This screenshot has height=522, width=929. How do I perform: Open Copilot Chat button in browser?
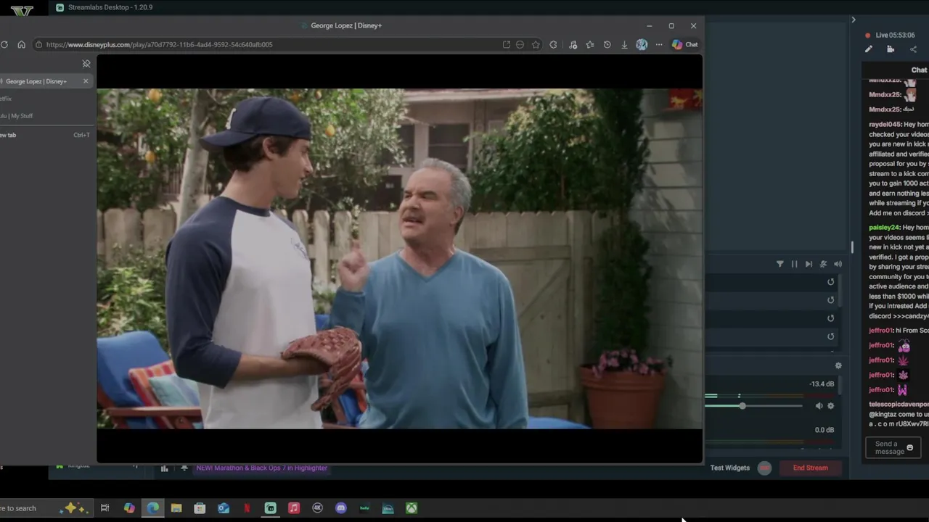coord(684,44)
